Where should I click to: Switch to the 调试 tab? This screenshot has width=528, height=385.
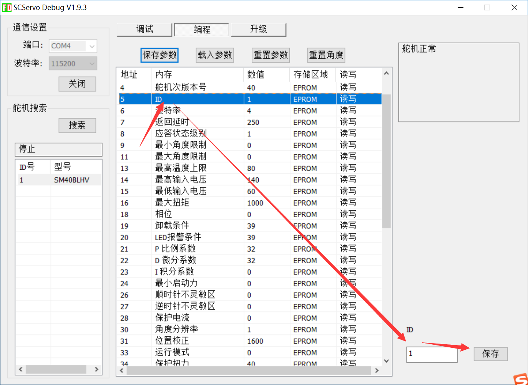point(144,30)
